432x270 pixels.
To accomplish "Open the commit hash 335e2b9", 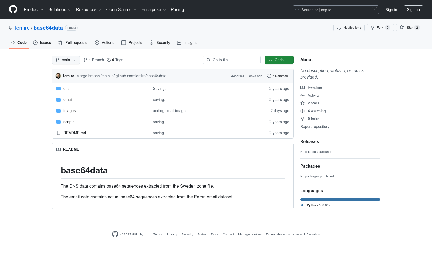I will click(x=237, y=76).
